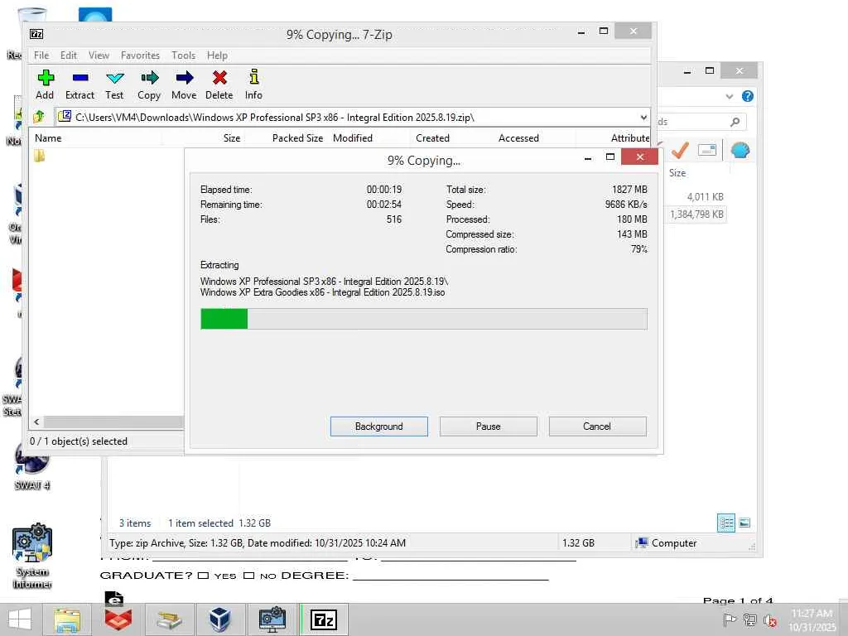Switch Explorer to large icons view
The image size is (848, 636).
[x=744, y=523]
